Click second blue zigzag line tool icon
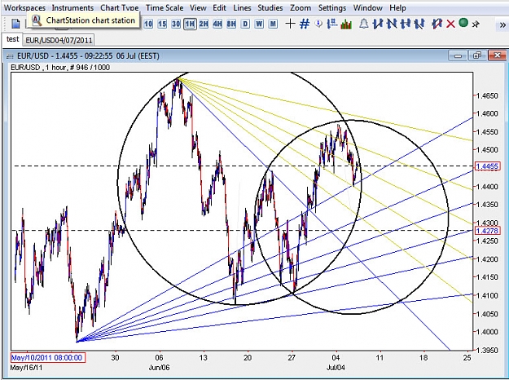The width and height of the screenshot is (509, 380). click(x=392, y=24)
